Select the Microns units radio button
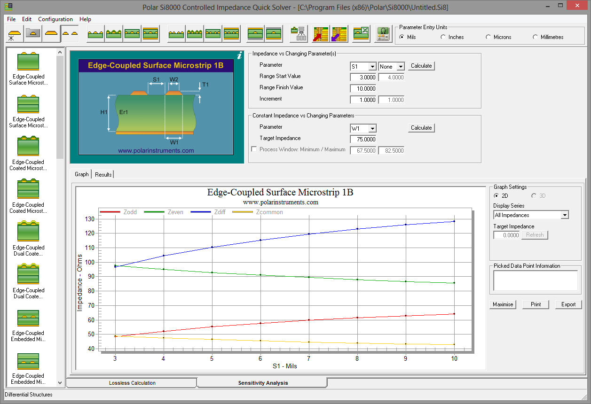591x404 pixels. (488, 37)
